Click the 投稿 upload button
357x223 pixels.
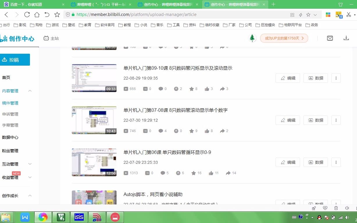tap(15, 60)
